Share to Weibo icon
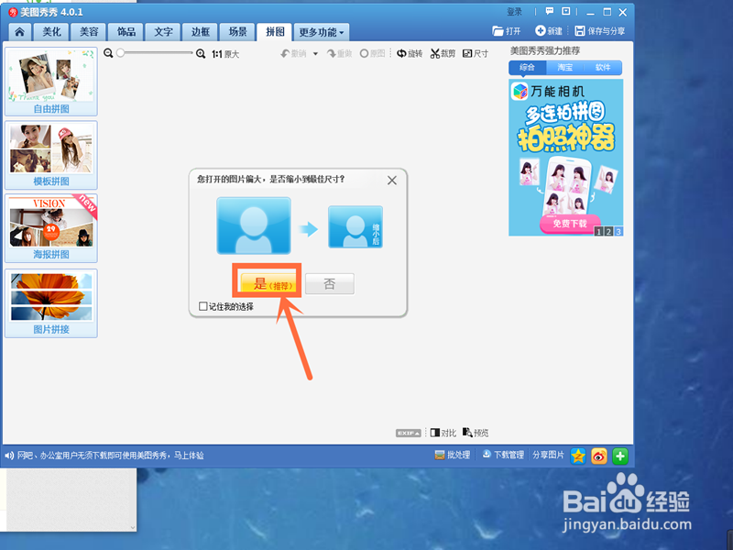733x550 pixels. [599, 456]
